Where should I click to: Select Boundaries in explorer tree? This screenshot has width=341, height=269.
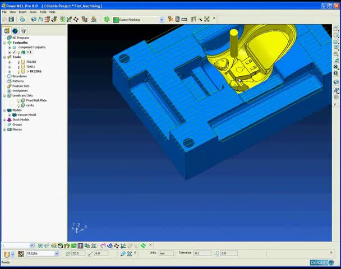click(20, 76)
